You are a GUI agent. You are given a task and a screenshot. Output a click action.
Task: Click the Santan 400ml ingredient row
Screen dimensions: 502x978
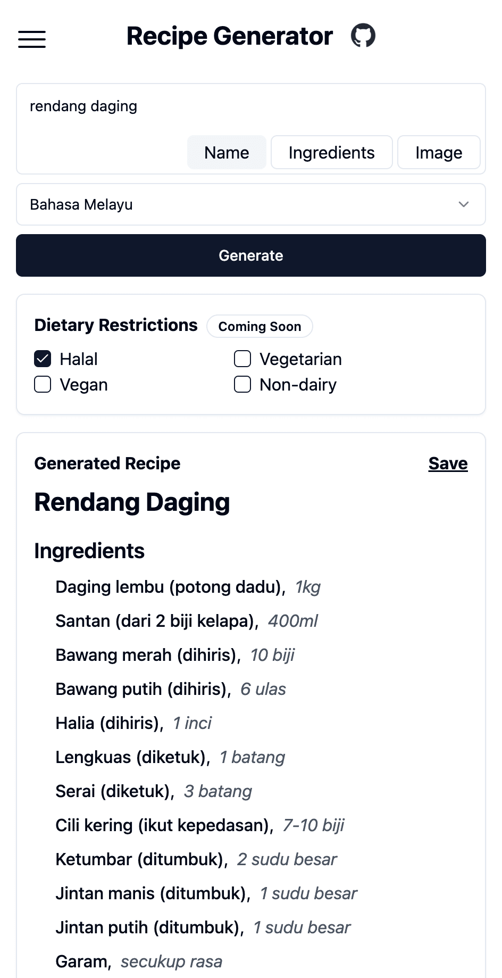(x=187, y=621)
